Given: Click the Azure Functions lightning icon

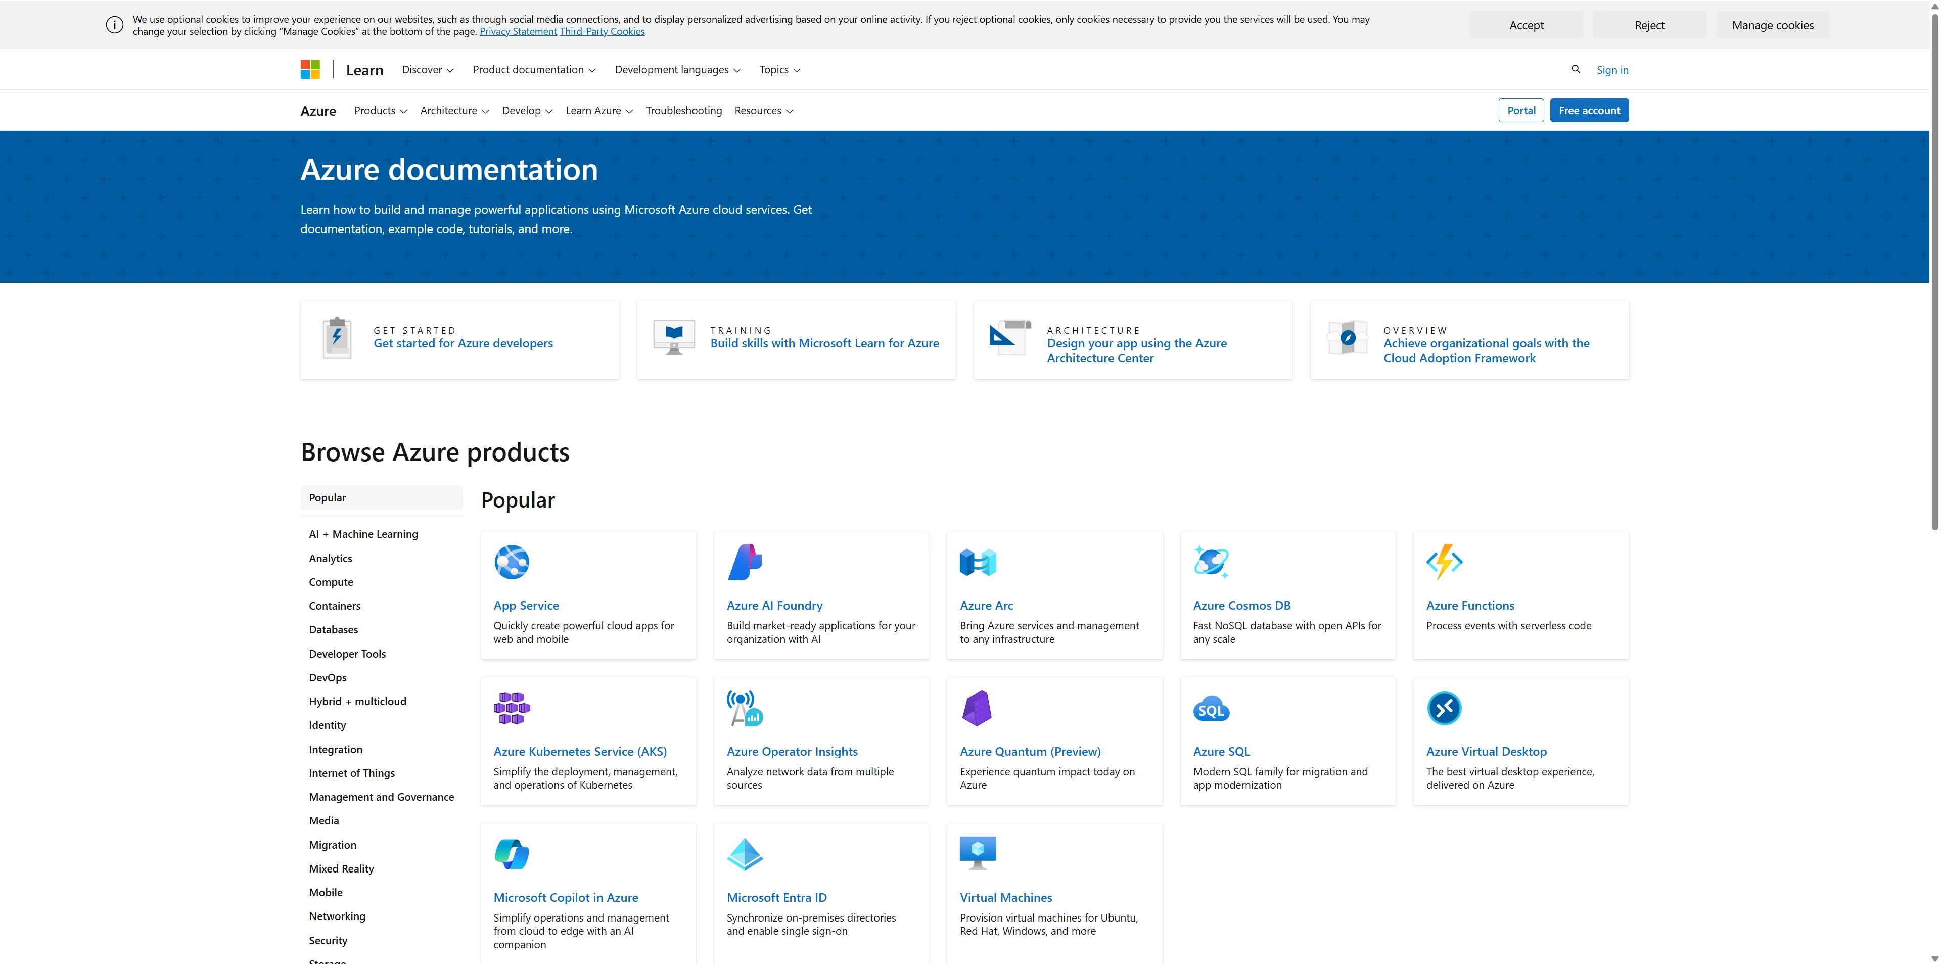Looking at the screenshot, I should pyautogui.click(x=1445, y=562).
